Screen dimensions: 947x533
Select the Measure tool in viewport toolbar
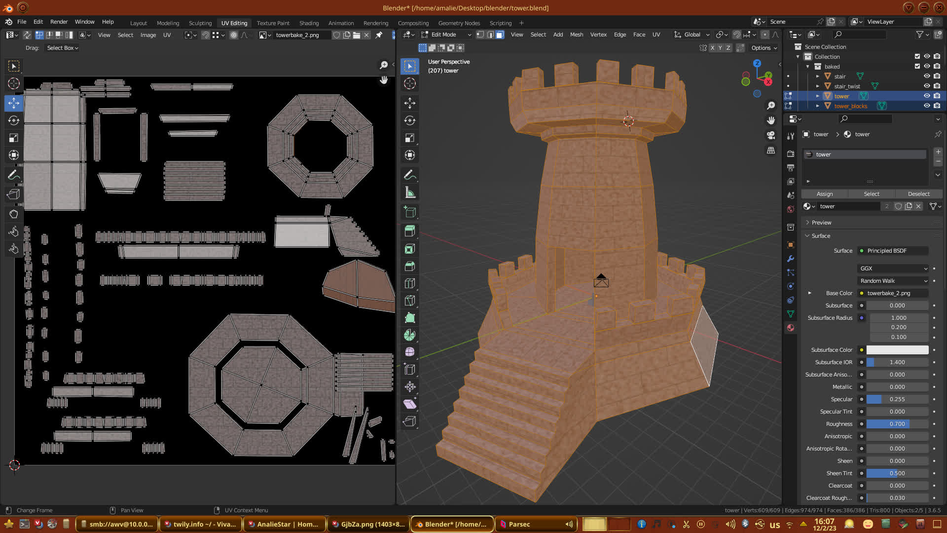pos(409,192)
